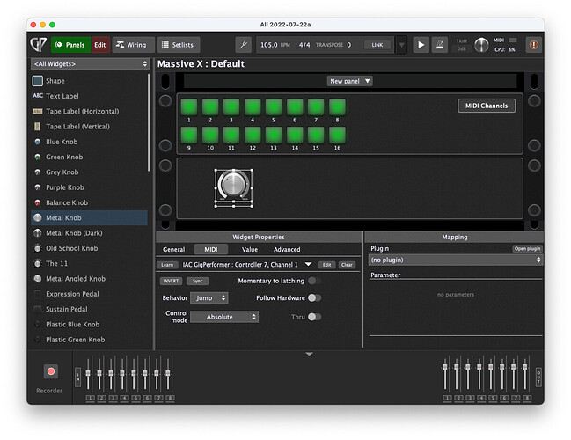This screenshot has height=440, width=571.
Task: Open the (no plugin) dropdown
Action: (x=456, y=260)
